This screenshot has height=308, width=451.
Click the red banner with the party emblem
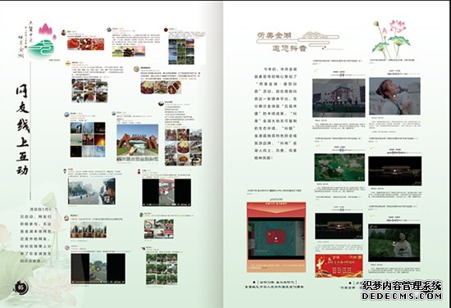coord(339,265)
